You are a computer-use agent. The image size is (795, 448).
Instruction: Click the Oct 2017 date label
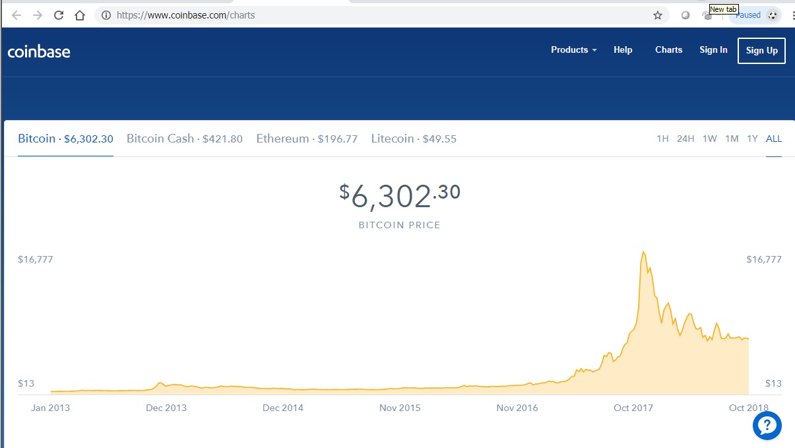point(633,408)
